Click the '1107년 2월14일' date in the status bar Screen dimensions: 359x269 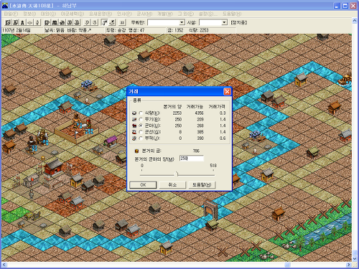[17, 30]
